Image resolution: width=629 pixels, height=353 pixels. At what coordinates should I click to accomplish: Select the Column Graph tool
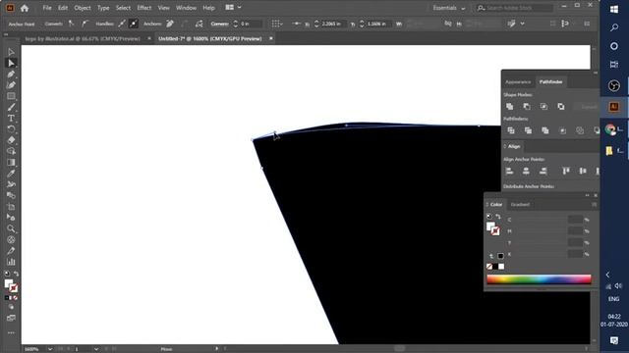click(x=11, y=262)
